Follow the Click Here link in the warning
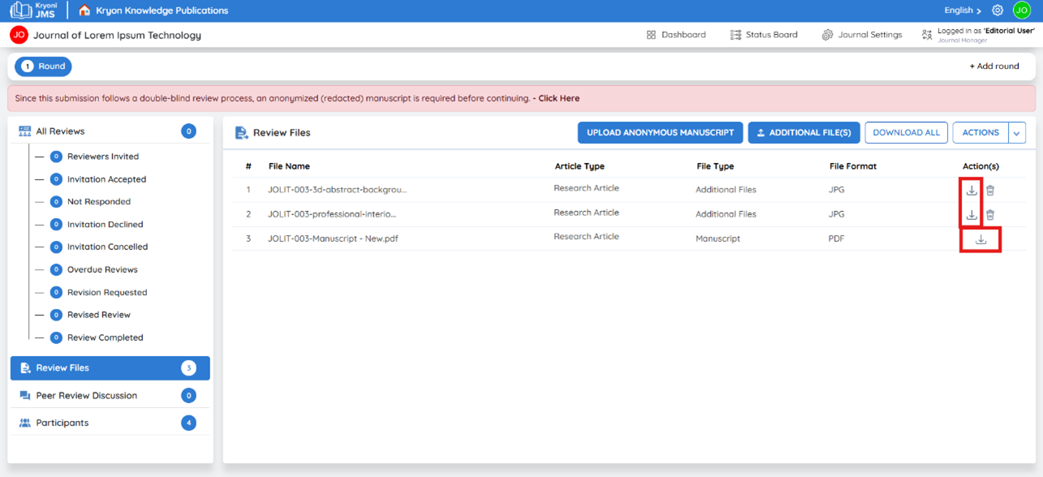Viewport: 1043px width, 477px height. point(558,98)
